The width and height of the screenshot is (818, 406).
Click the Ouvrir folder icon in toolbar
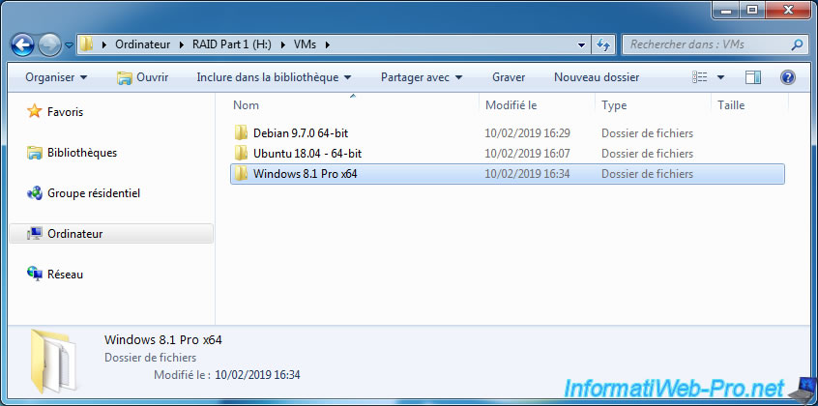[125, 77]
